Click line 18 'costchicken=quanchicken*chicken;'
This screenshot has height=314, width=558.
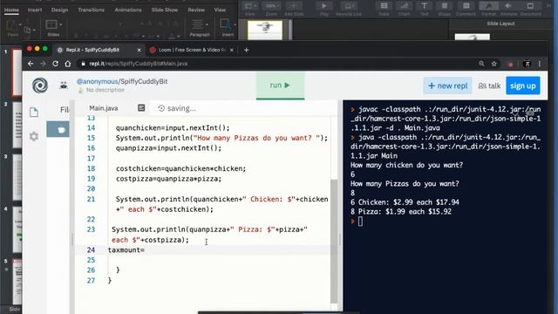point(180,168)
